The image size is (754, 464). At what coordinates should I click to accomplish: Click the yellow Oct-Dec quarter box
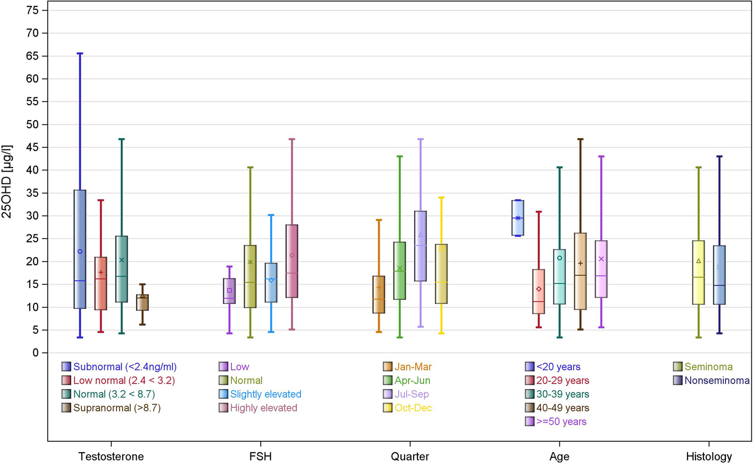(441, 274)
